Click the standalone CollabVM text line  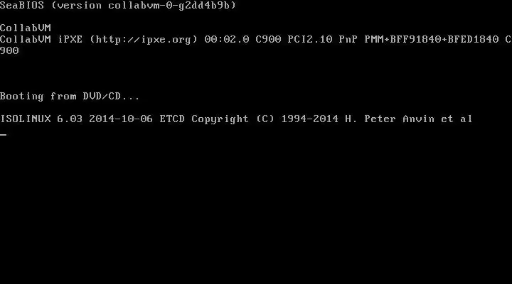click(26, 28)
